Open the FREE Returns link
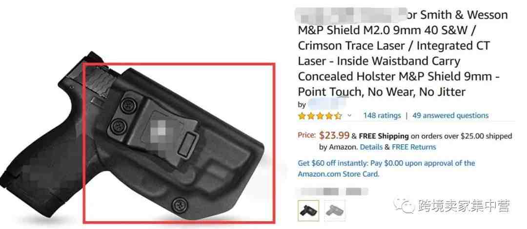The width and height of the screenshot is (527, 229). point(414,147)
